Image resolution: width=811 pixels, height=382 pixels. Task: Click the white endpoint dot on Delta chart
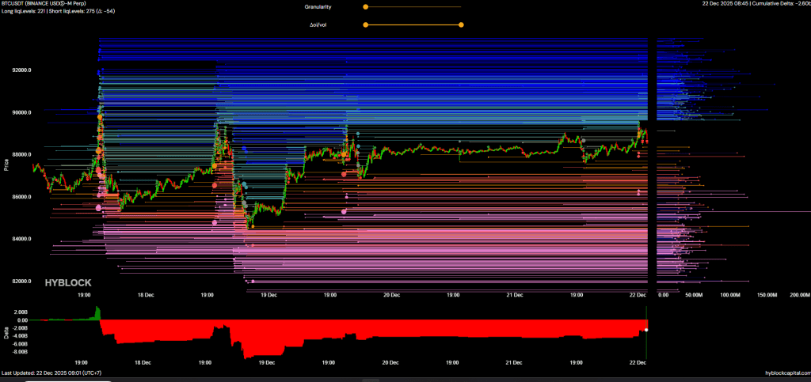(x=647, y=329)
